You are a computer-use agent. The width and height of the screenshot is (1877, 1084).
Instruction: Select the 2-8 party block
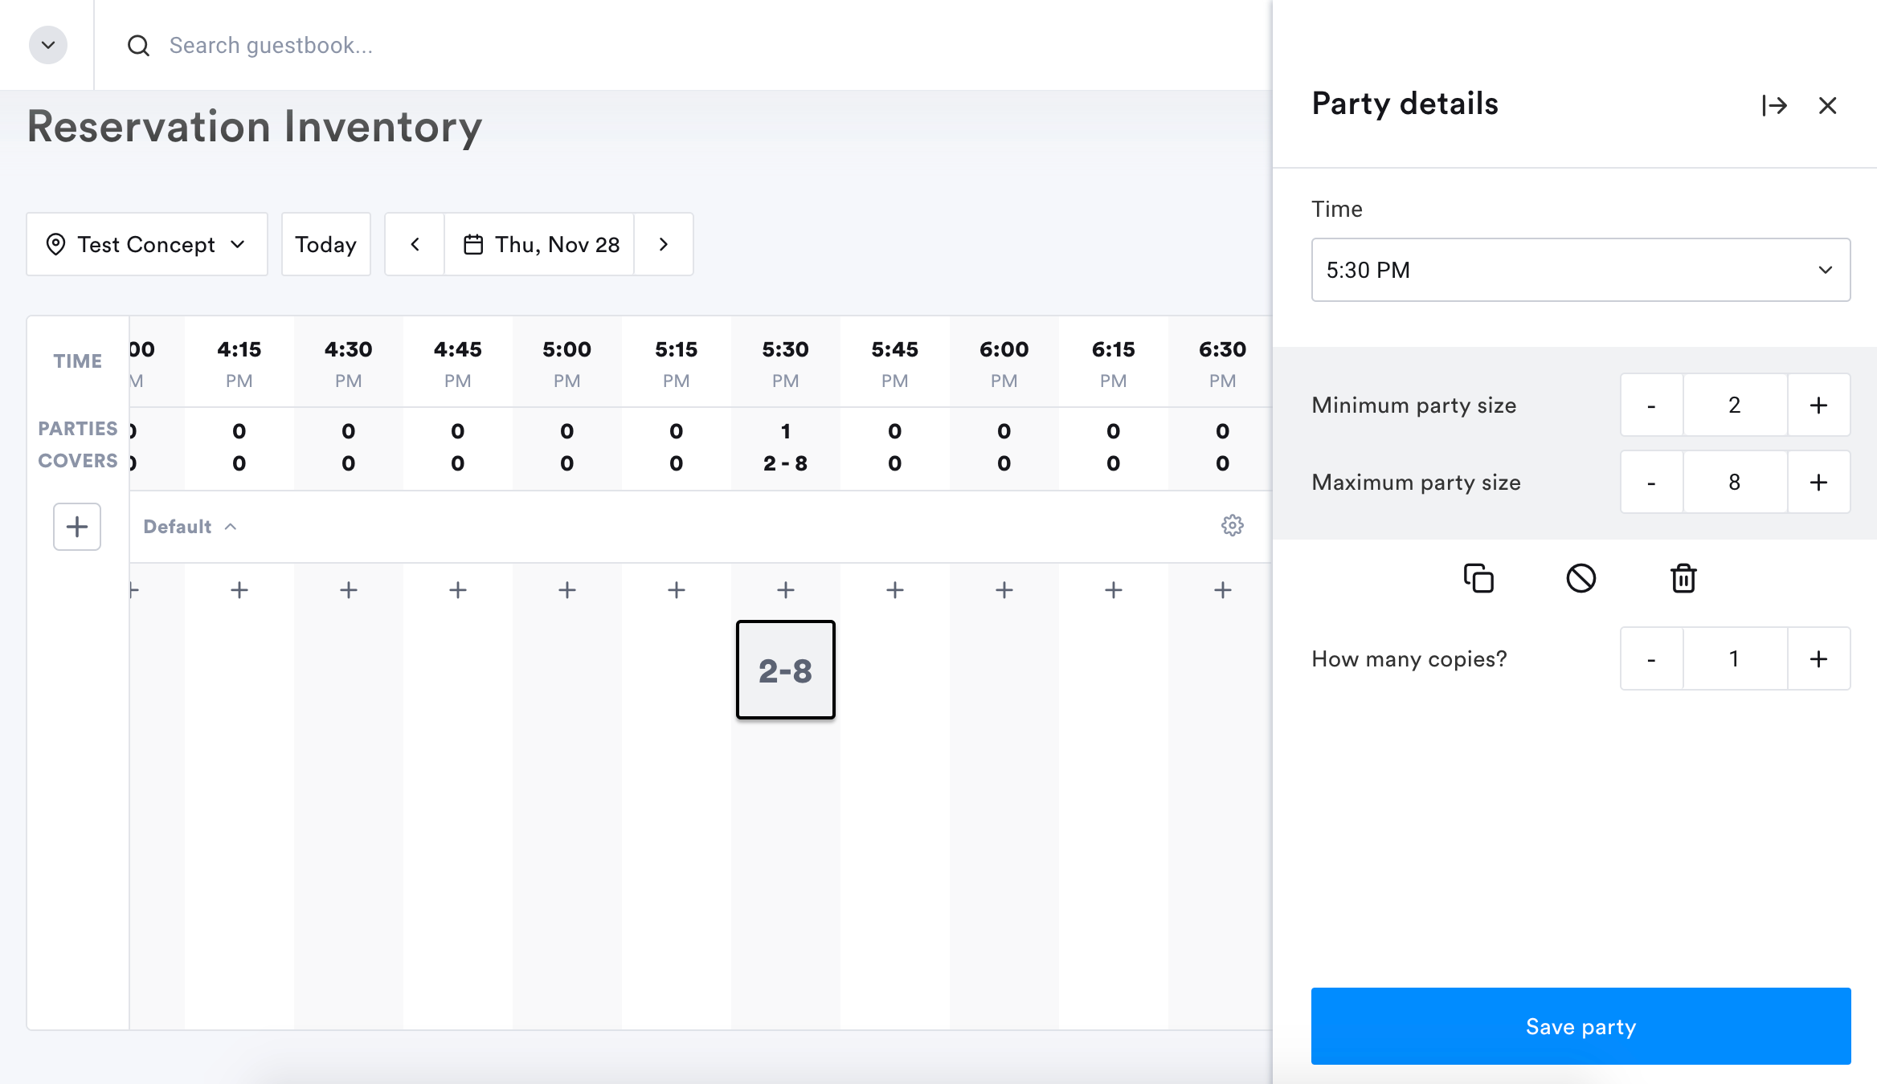[786, 670]
